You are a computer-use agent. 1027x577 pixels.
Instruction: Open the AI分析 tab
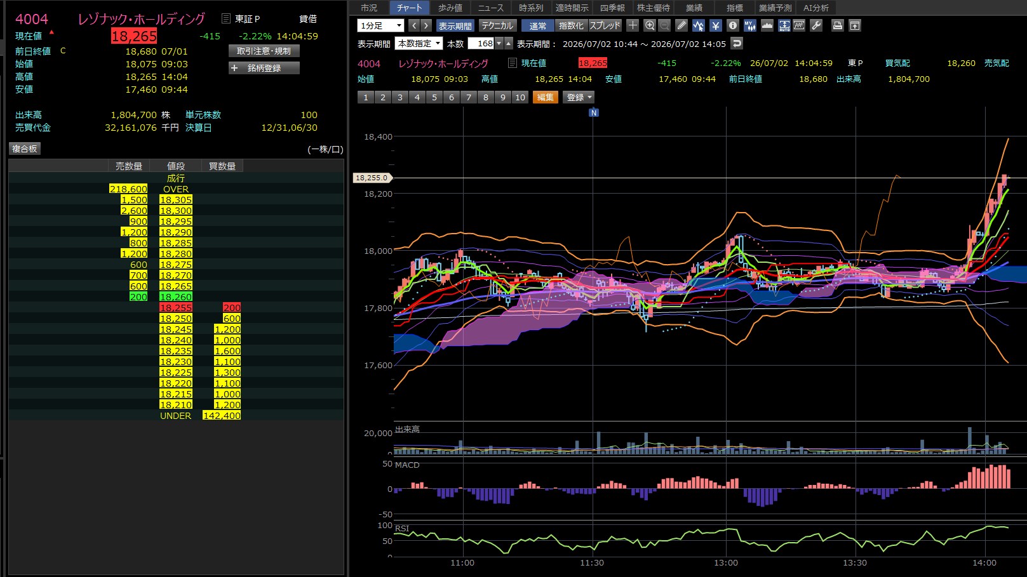[816, 8]
